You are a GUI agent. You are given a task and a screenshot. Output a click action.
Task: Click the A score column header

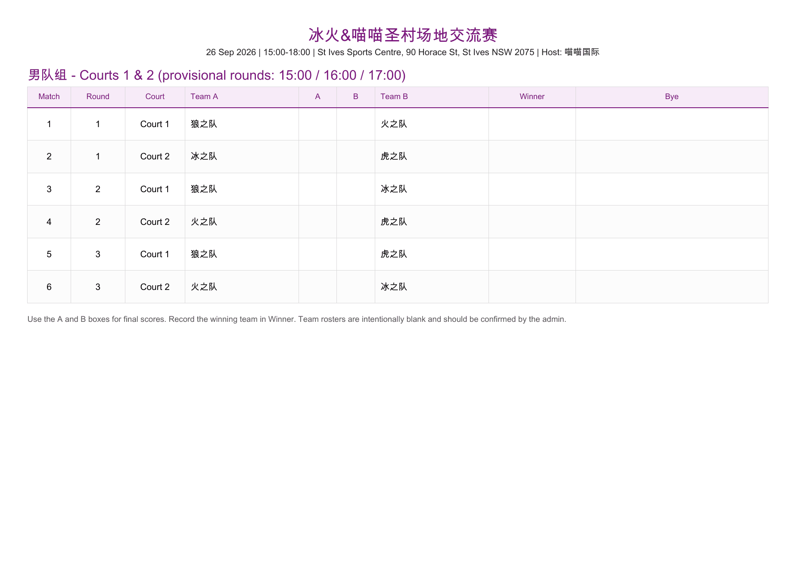pos(317,97)
